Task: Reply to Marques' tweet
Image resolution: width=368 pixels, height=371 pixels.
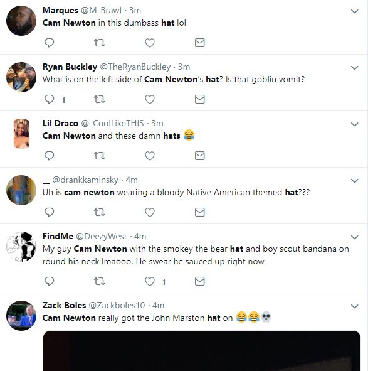Action: coord(49,43)
